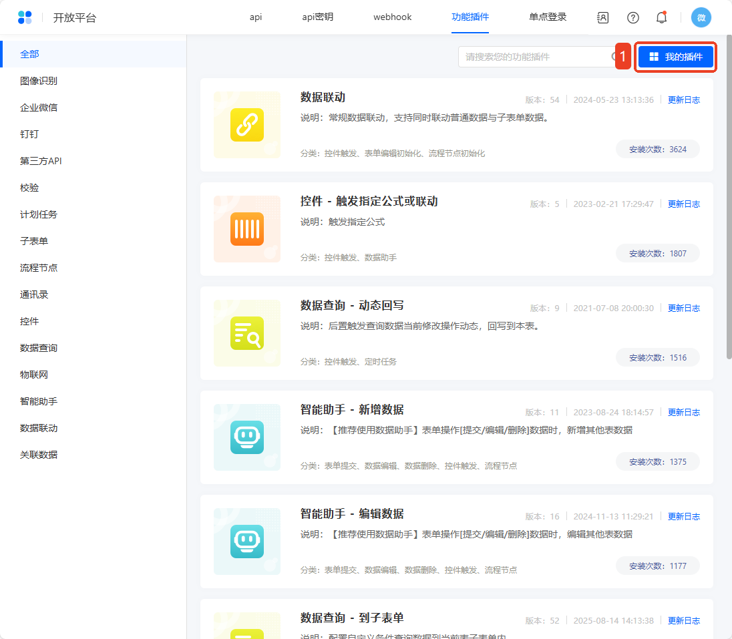Click the plugin search input field
Viewport: 732px width, 639px height.
click(534, 57)
